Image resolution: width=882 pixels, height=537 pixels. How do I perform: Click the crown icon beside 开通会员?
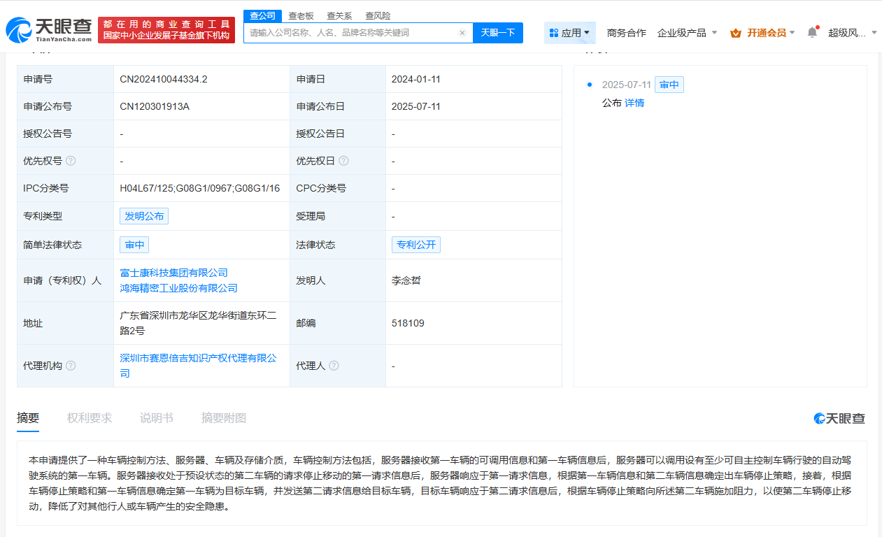click(735, 33)
